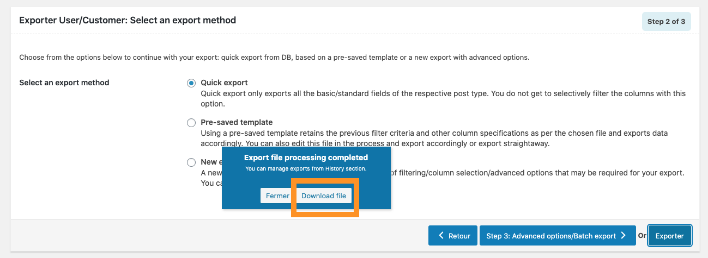This screenshot has height=258, width=708.
Task: Click the Select an export method field label
Action: 64,83
